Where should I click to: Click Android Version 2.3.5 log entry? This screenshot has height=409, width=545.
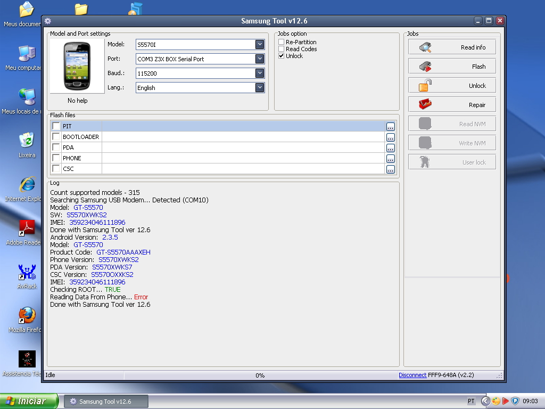(84, 237)
